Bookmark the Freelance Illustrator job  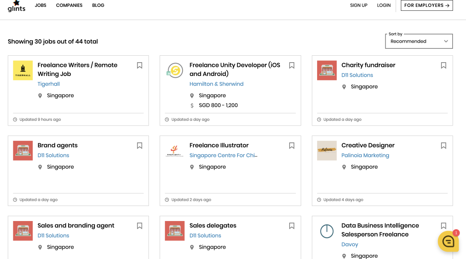[292, 146]
